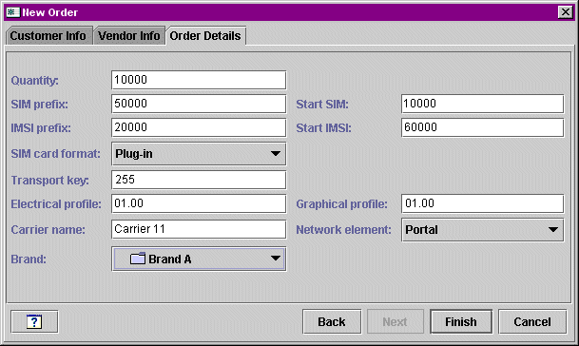Cancel the new order
The width and height of the screenshot is (579, 346).
click(x=532, y=321)
